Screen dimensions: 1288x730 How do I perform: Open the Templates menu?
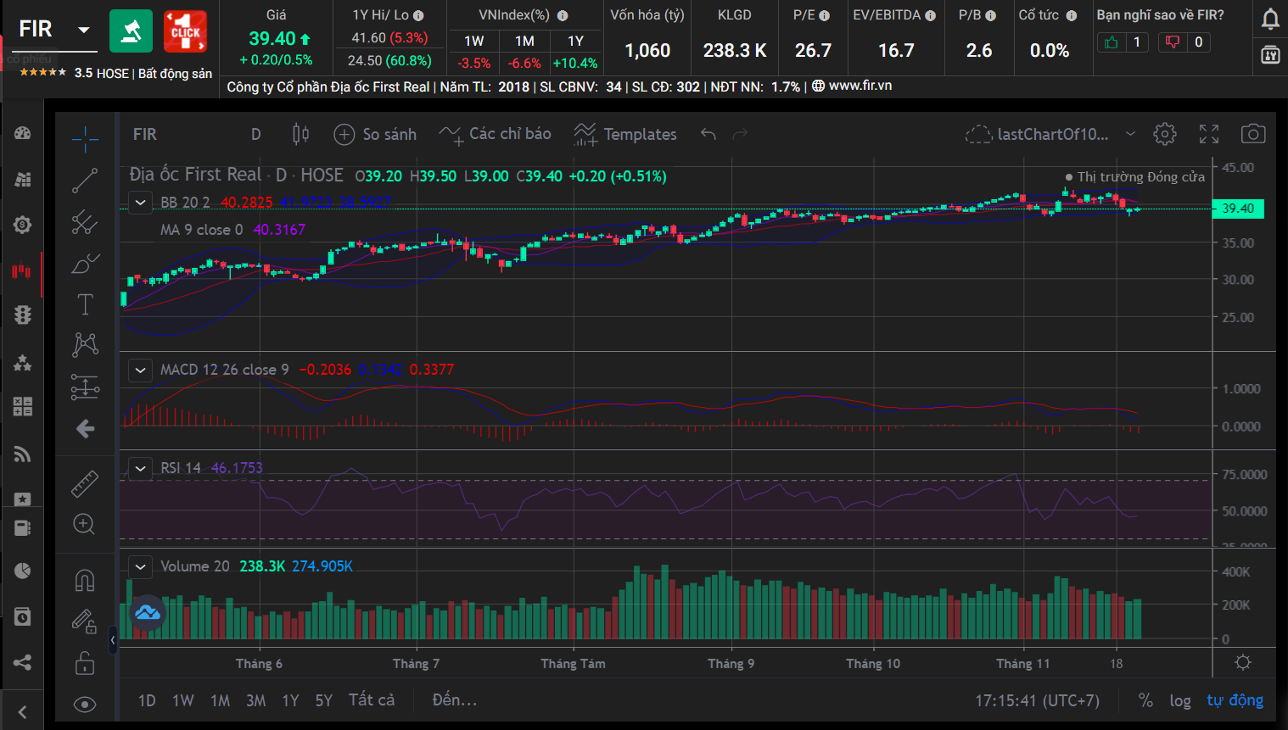point(625,134)
